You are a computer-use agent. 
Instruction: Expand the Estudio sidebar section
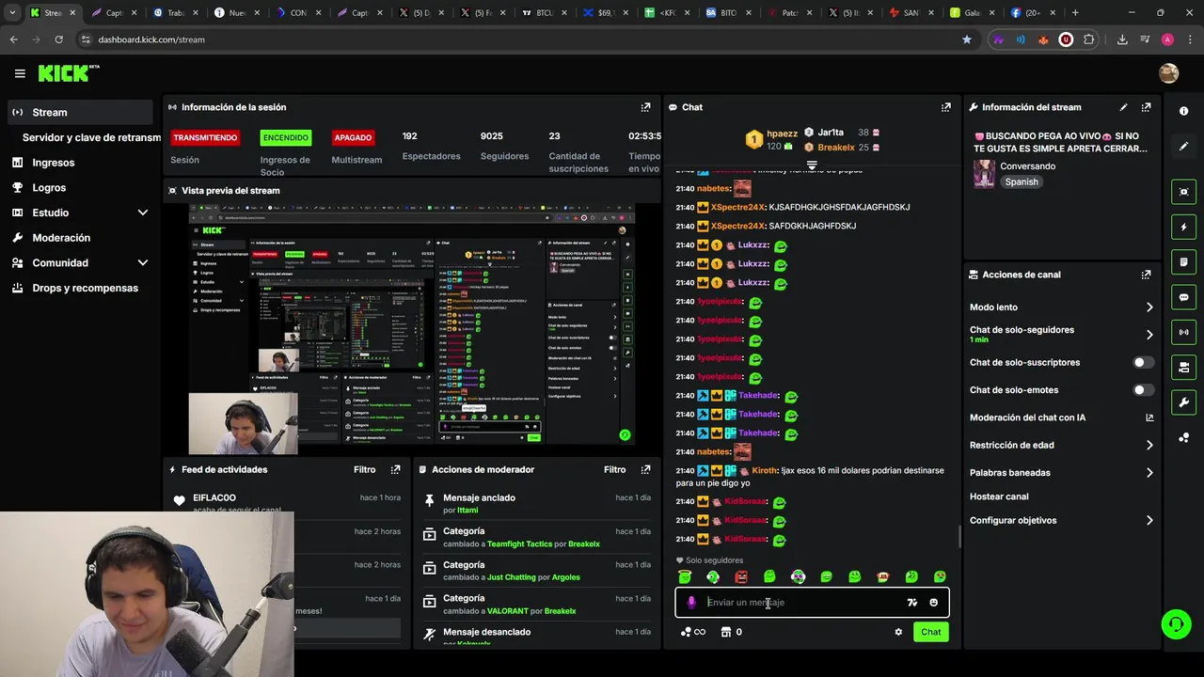pos(143,213)
